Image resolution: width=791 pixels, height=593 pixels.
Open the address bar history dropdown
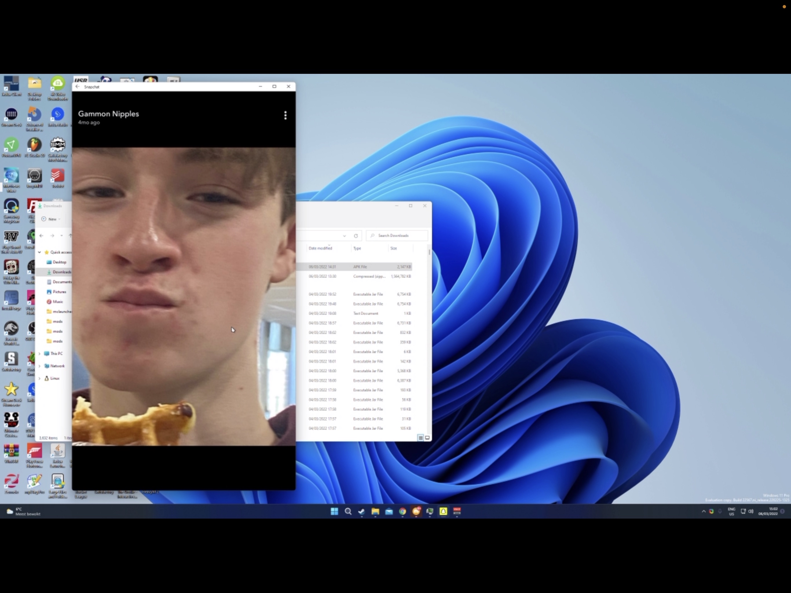[344, 236]
